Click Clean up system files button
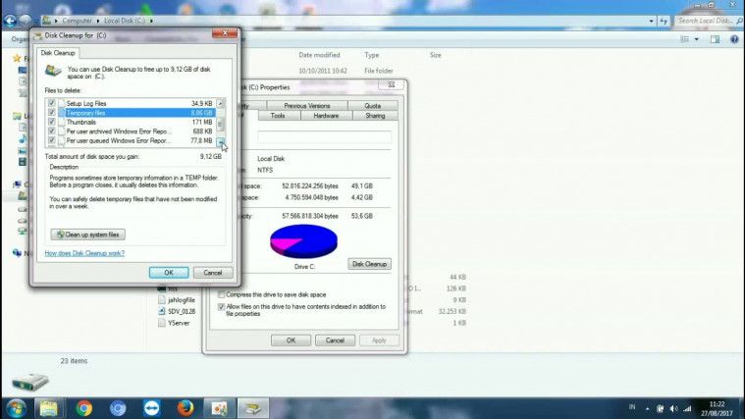Viewport: 745px width, 419px height. [x=88, y=235]
